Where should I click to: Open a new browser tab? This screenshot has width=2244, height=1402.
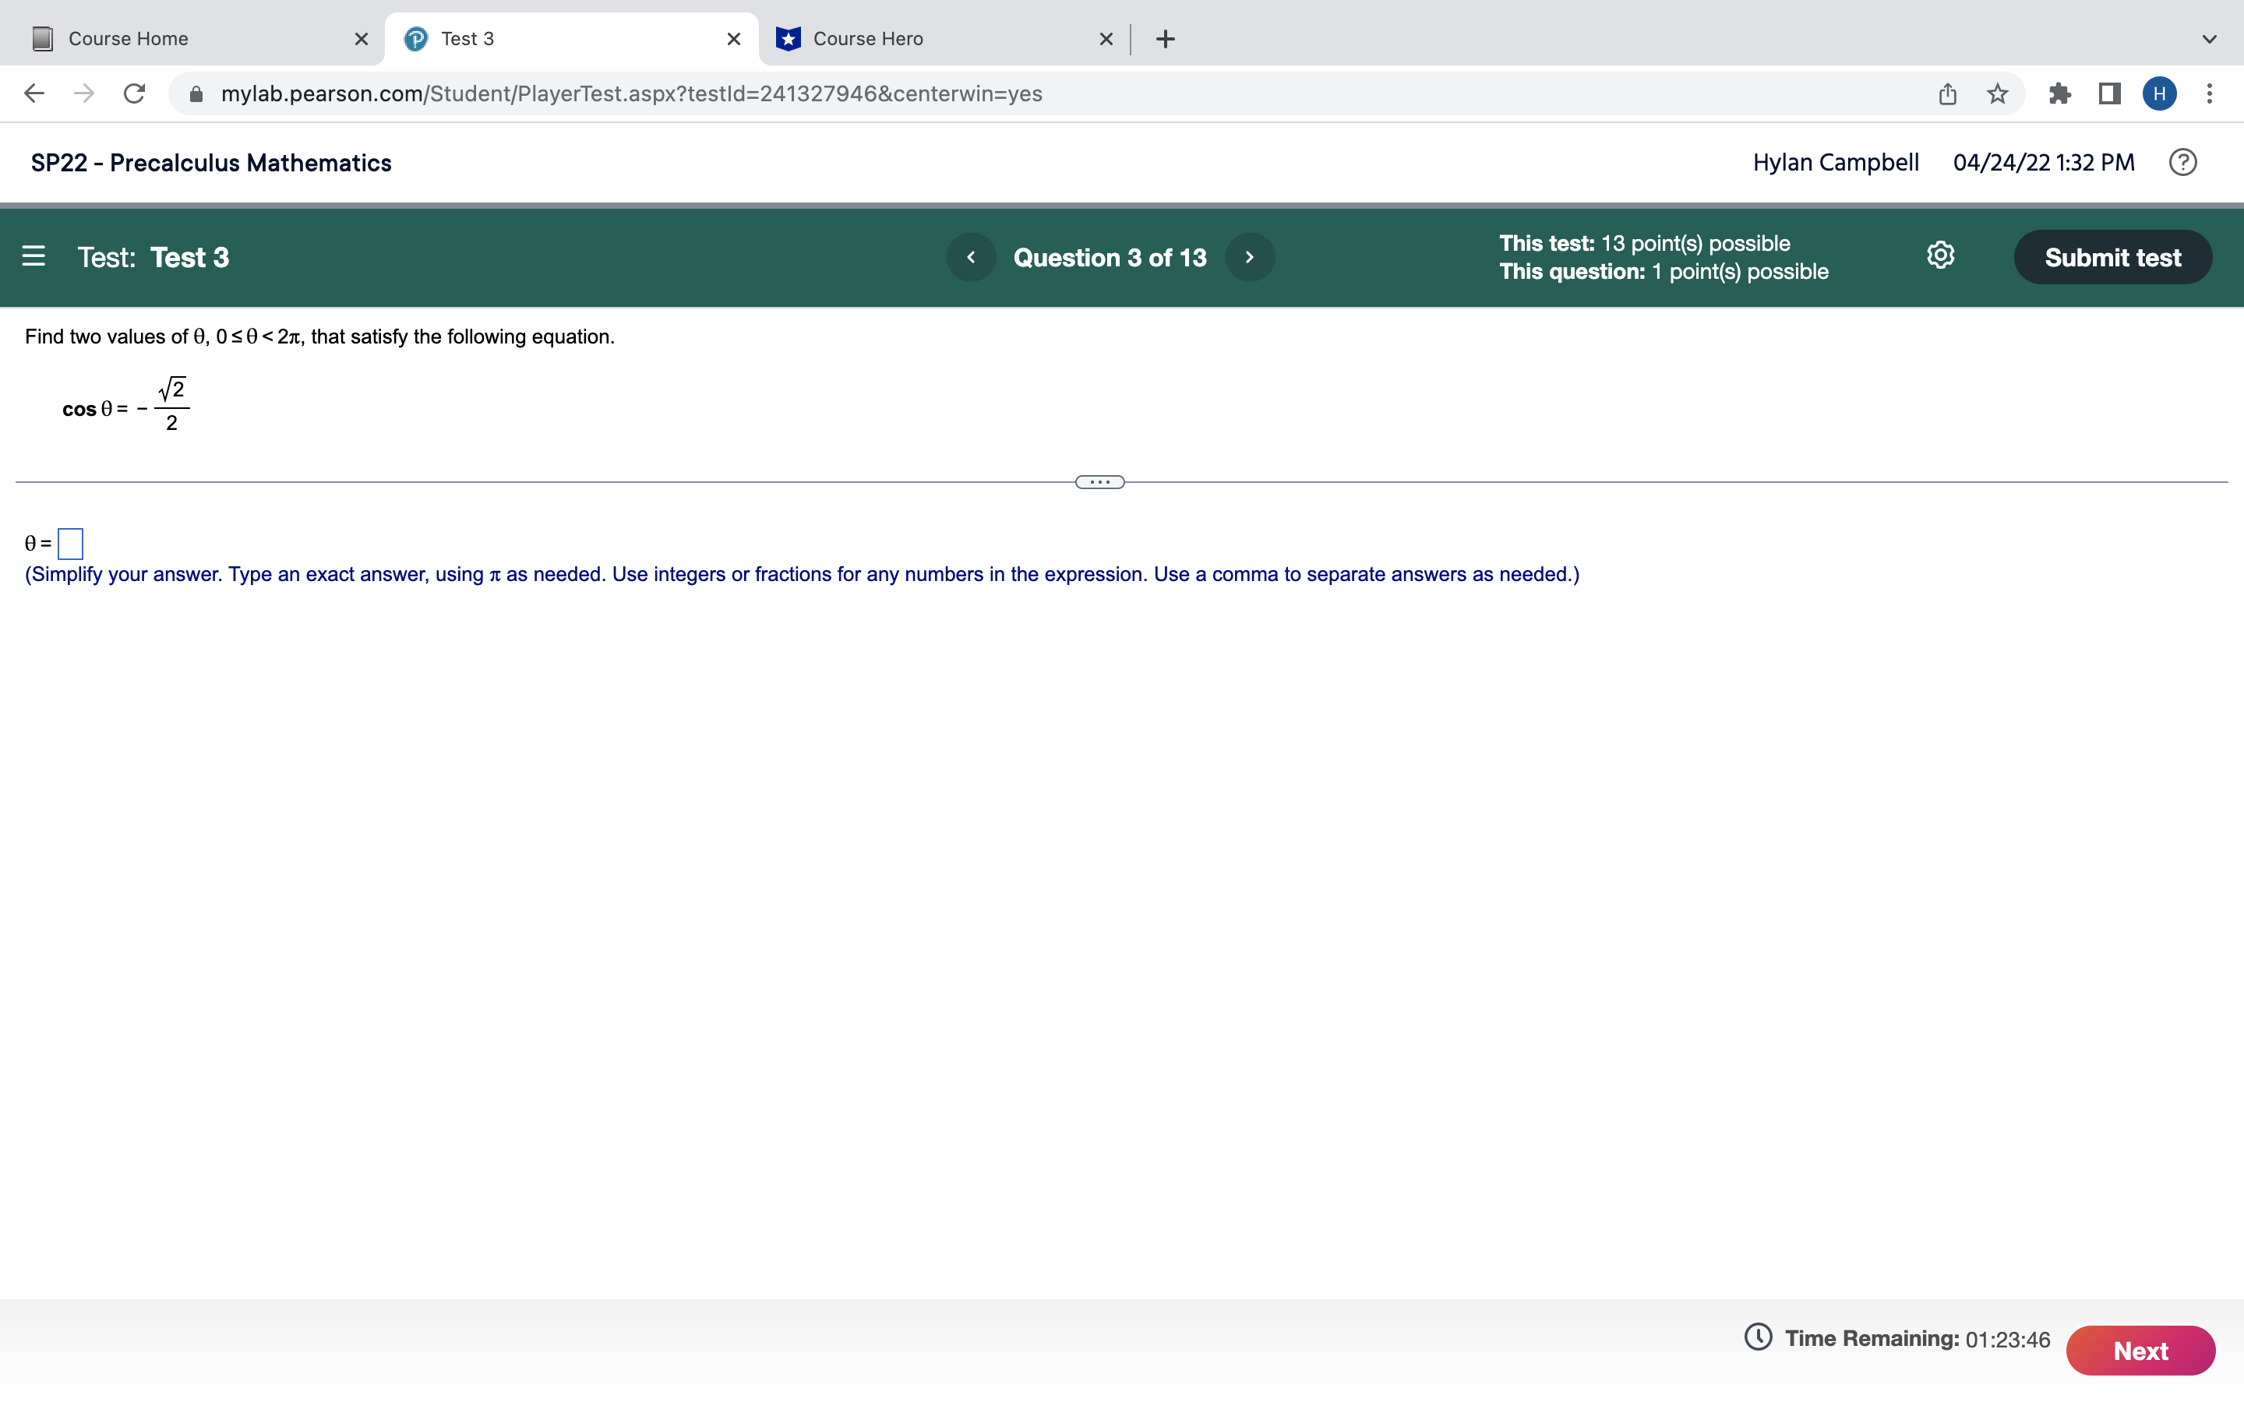coord(1166,39)
